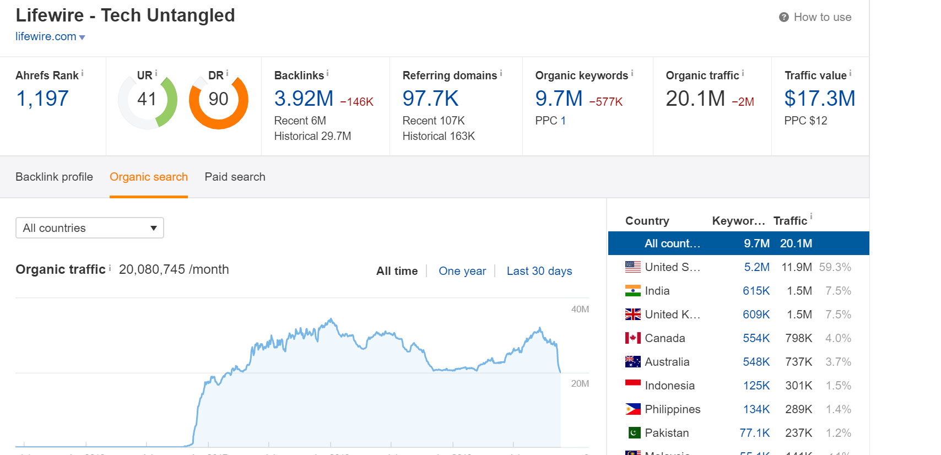Click the Organic keywords info icon
This screenshot has width=941, height=455.
pyautogui.click(x=632, y=73)
